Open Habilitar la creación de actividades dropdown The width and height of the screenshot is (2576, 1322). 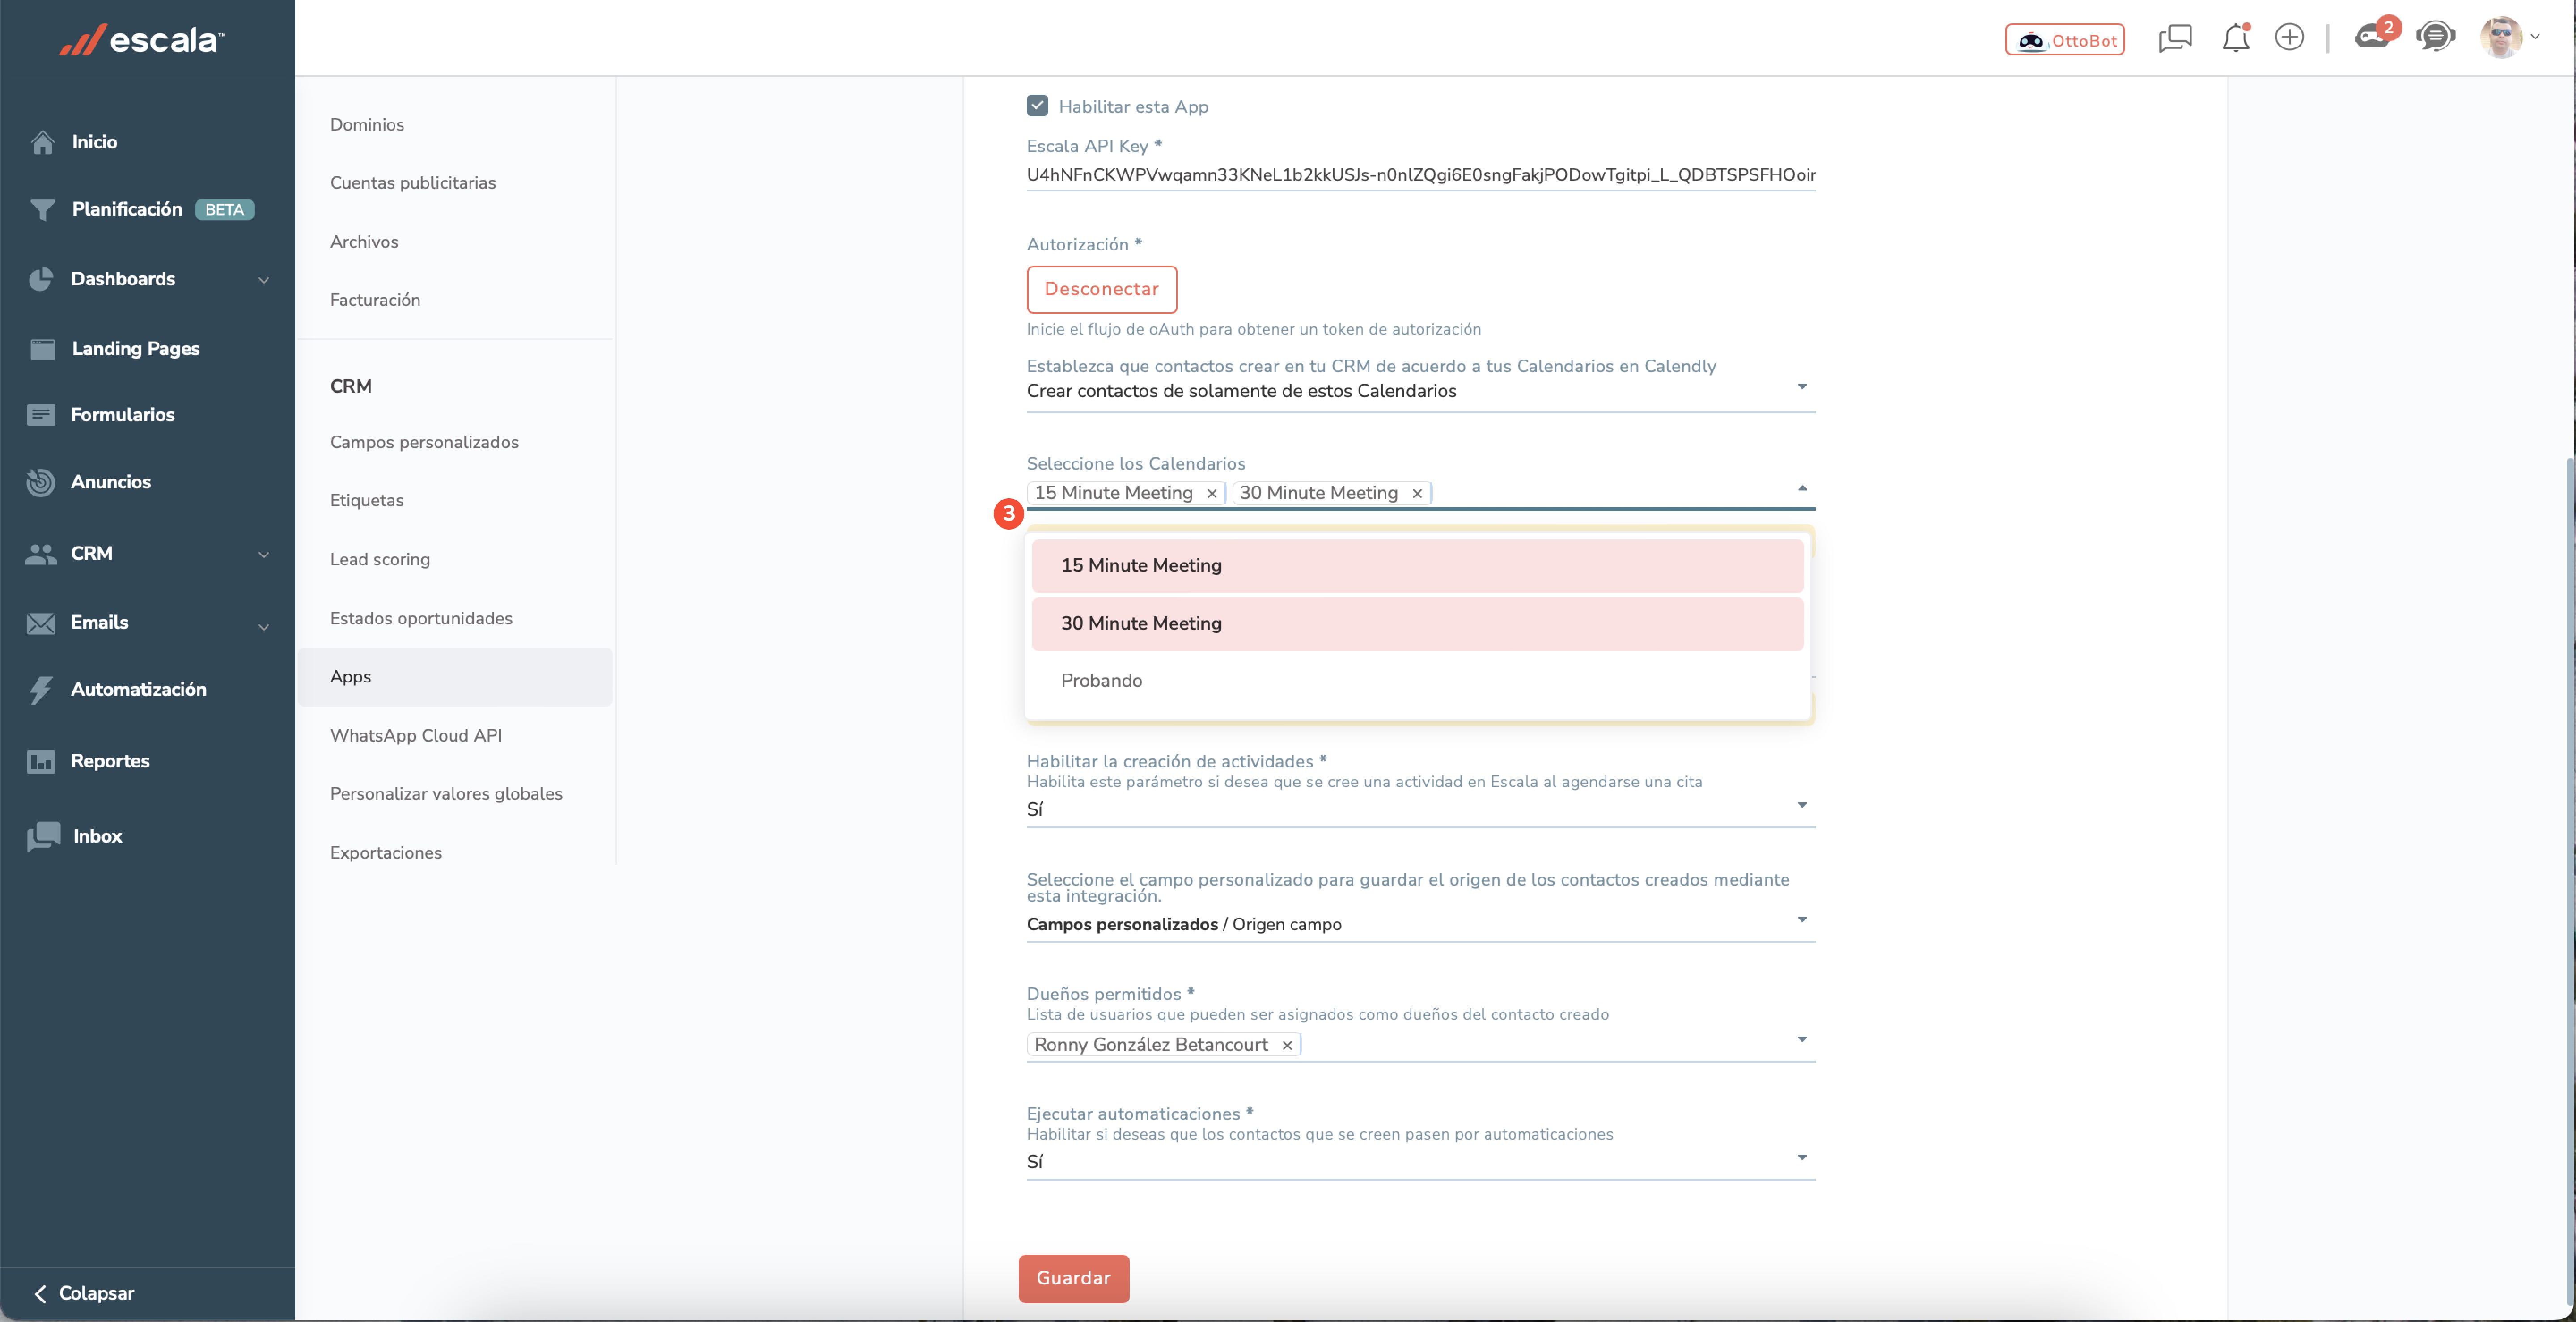pyautogui.click(x=1420, y=809)
